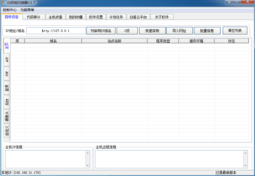The width and height of the screenshot is (255, 176).
Task: Select the 自定义 vertical tab
Action: (7, 130)
